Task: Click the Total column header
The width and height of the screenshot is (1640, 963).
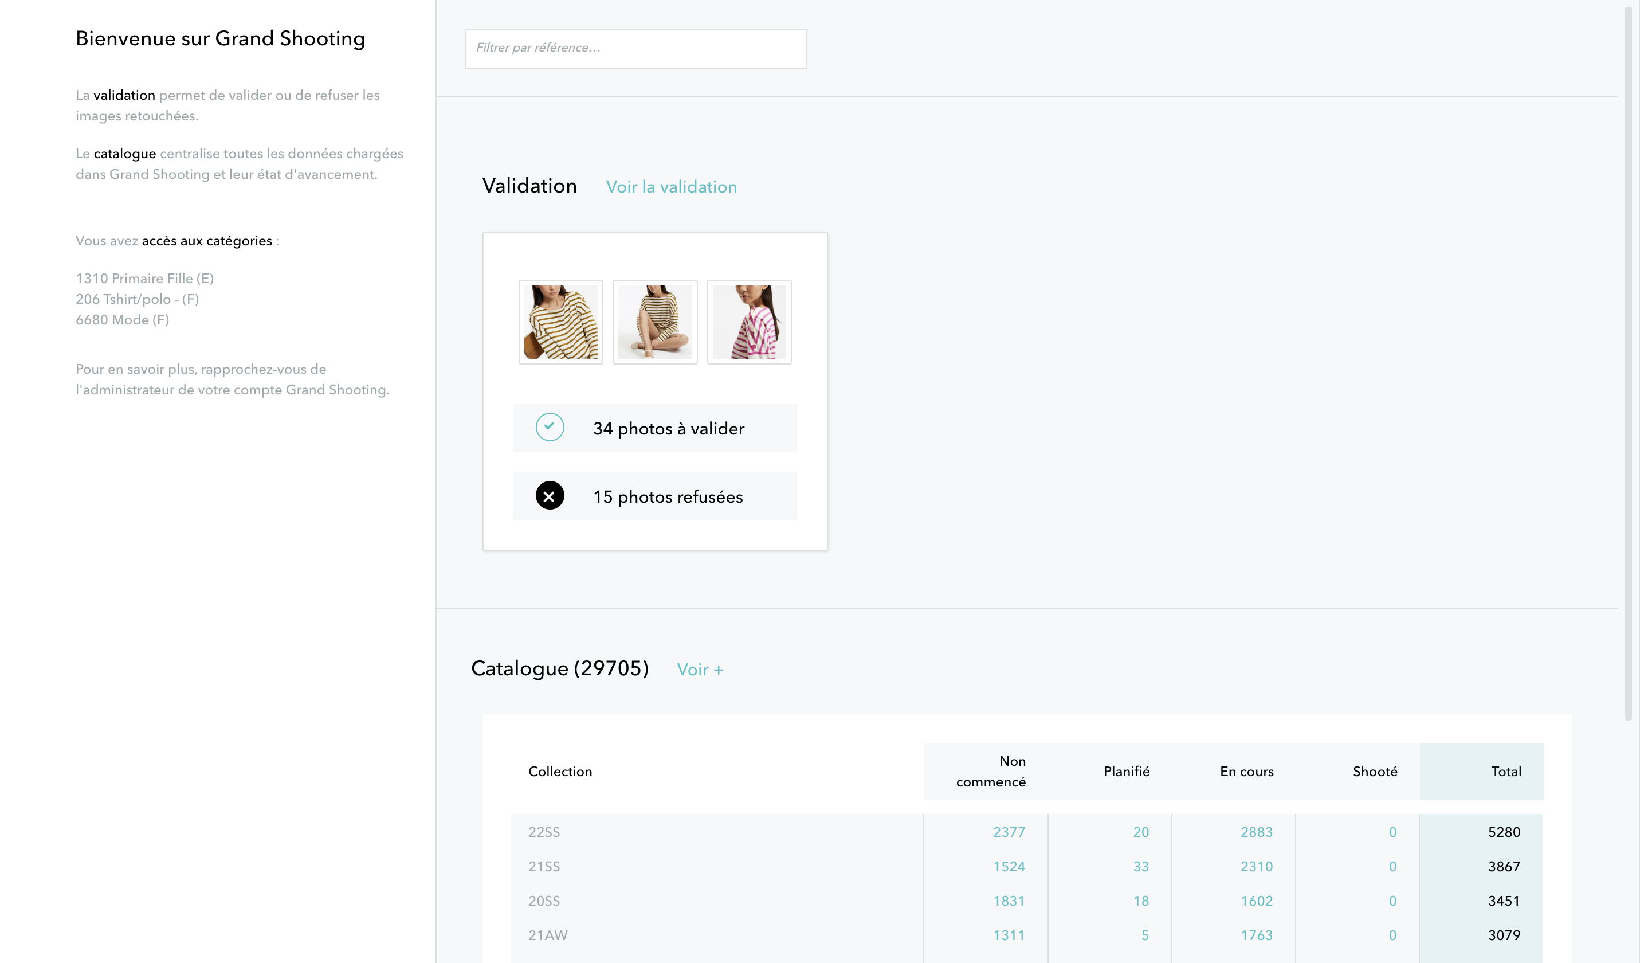Action: click(x=1505, y=771)
